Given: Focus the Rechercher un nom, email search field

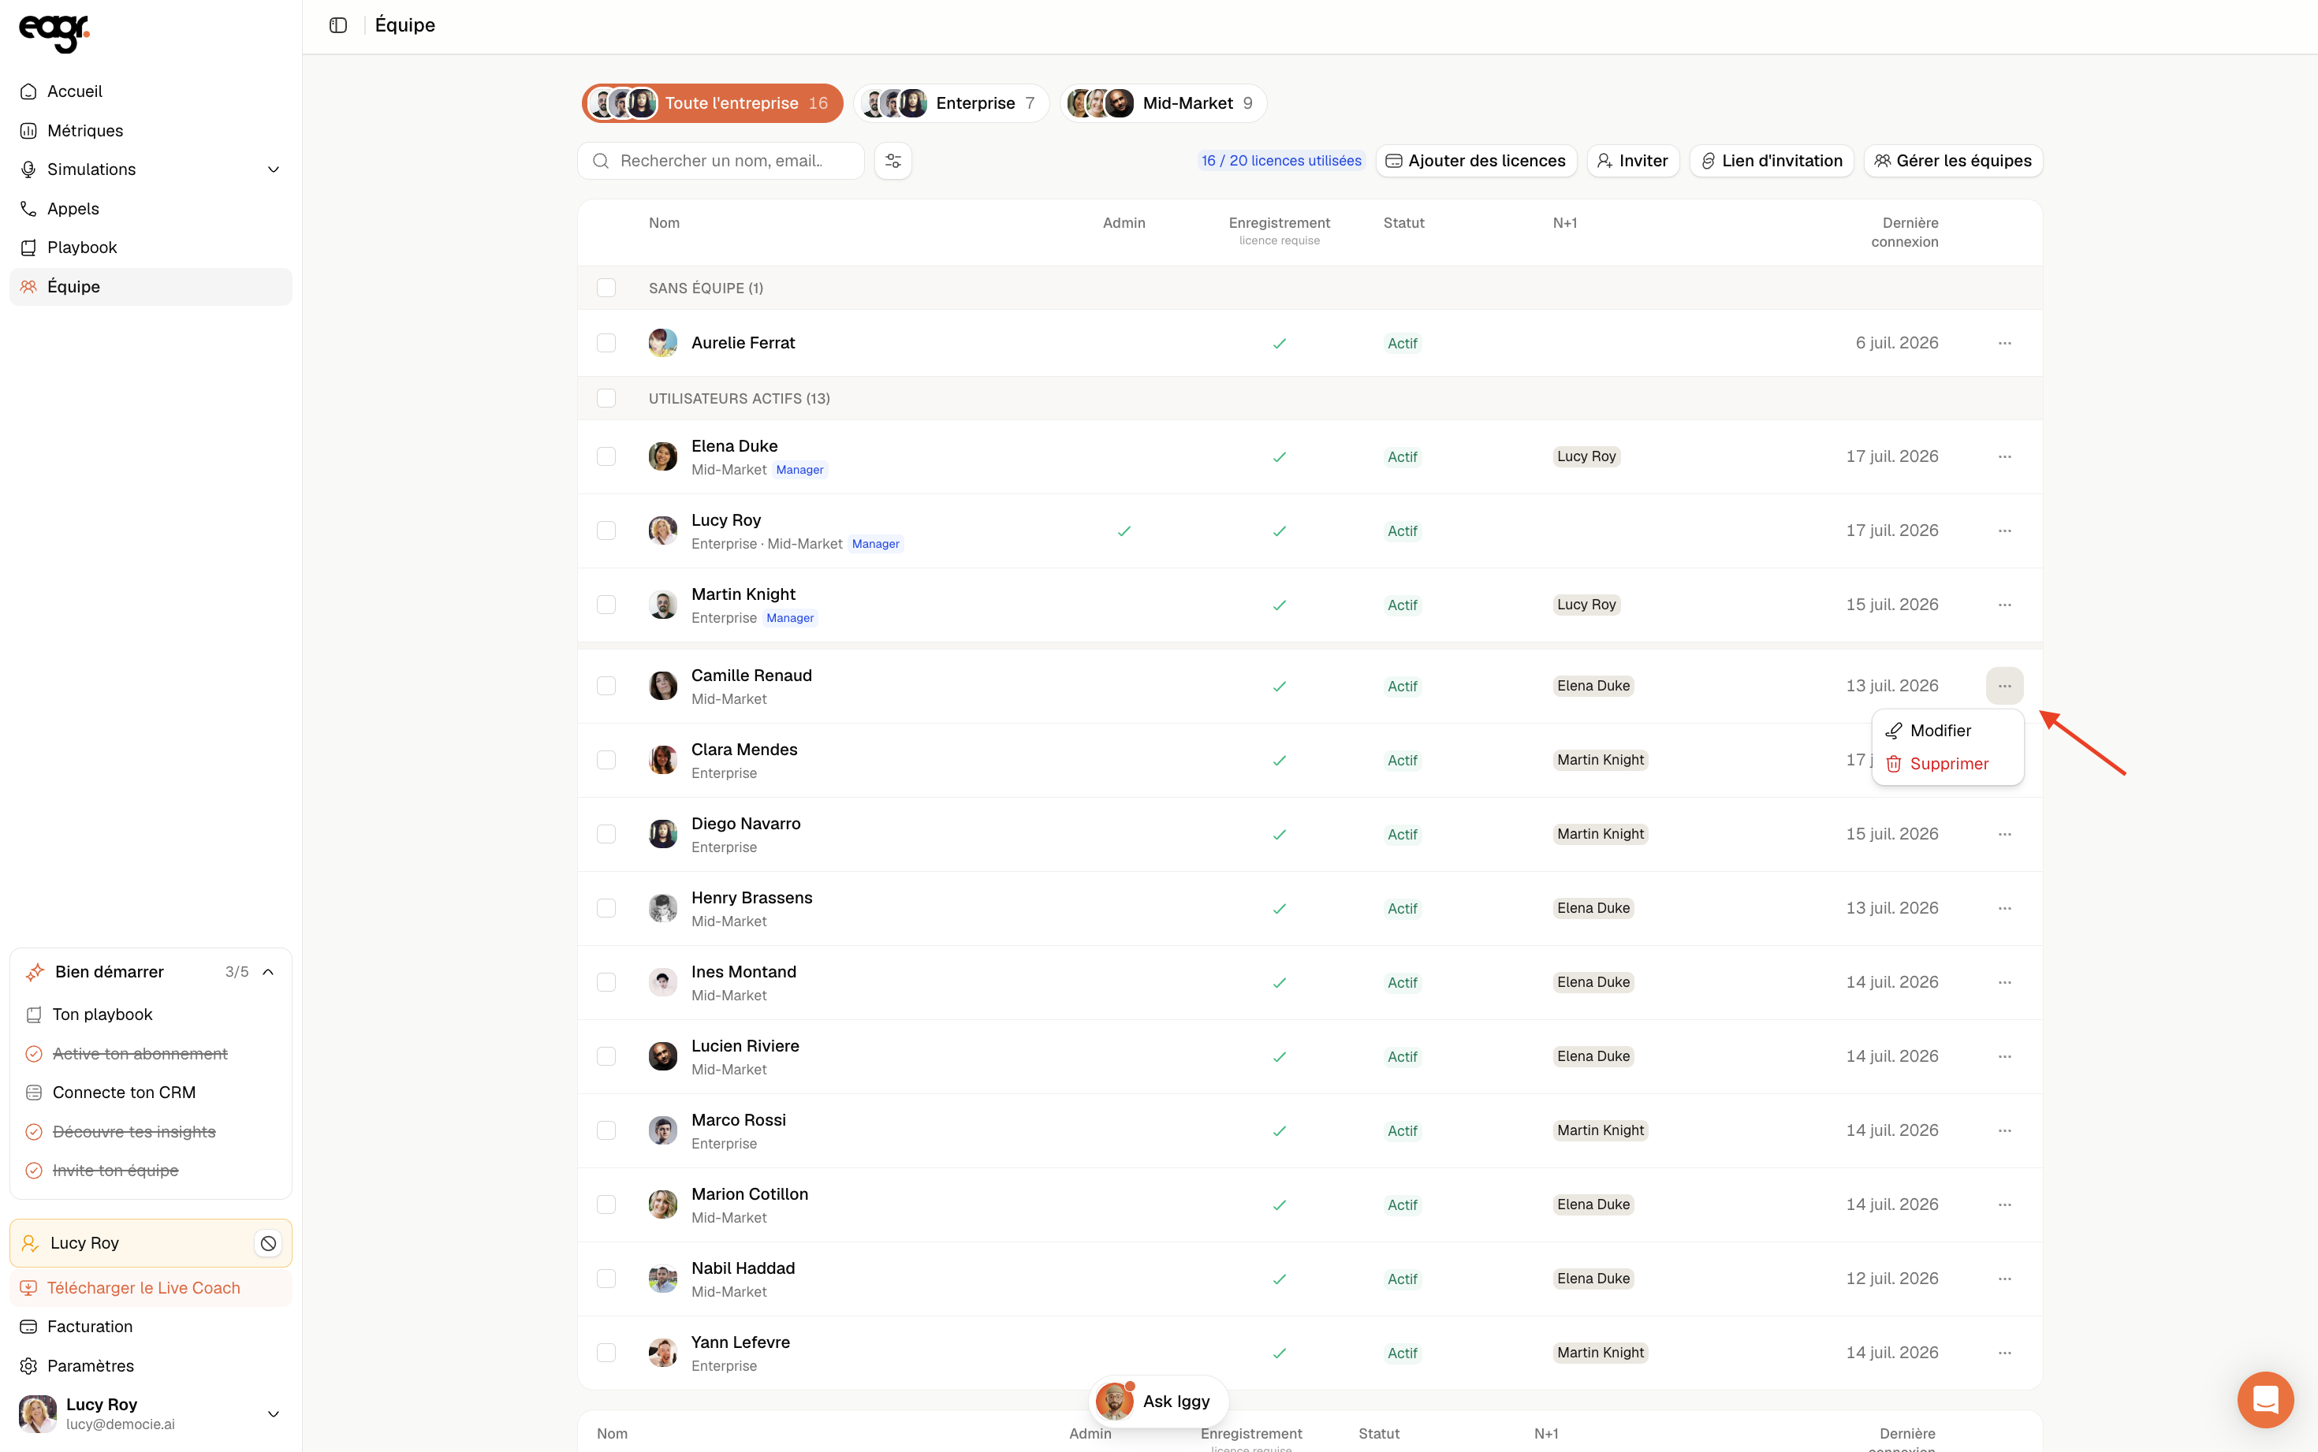Looking at the screenshot, I should click(720, 160).
